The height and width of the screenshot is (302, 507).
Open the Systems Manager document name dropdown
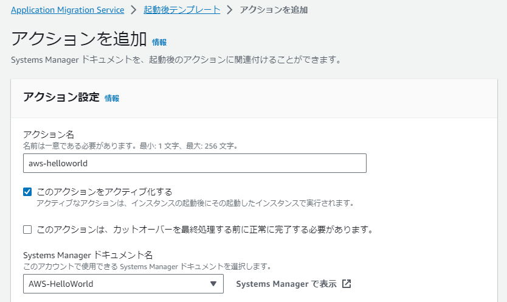point(123,284)
